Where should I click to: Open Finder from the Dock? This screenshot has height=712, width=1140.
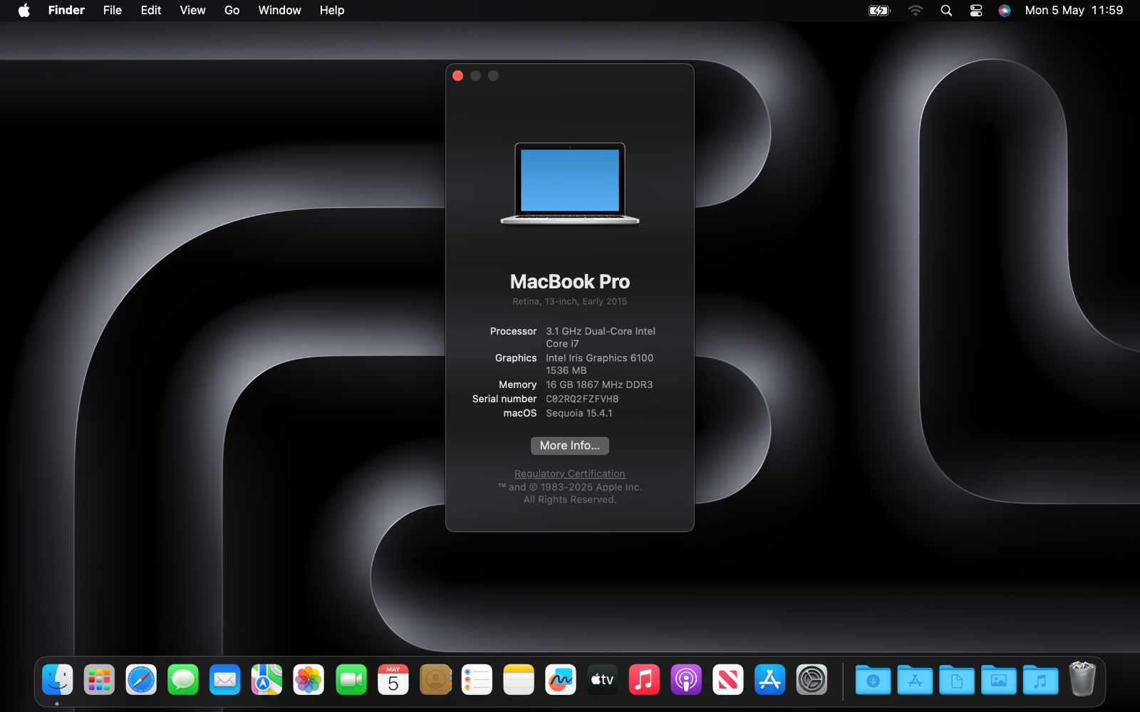click(57, 680)
